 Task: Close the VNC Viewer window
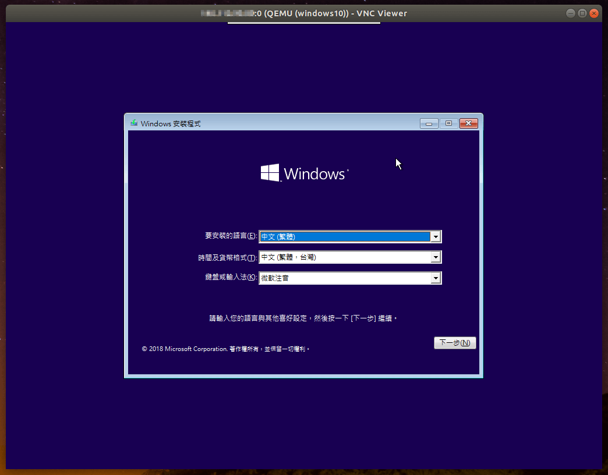coord(594,13)
